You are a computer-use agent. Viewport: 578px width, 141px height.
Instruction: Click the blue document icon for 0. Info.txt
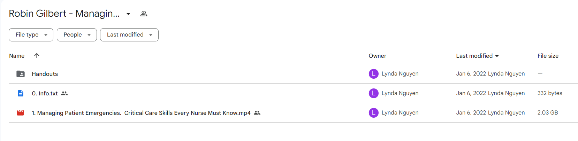click(x=21, y=93)
